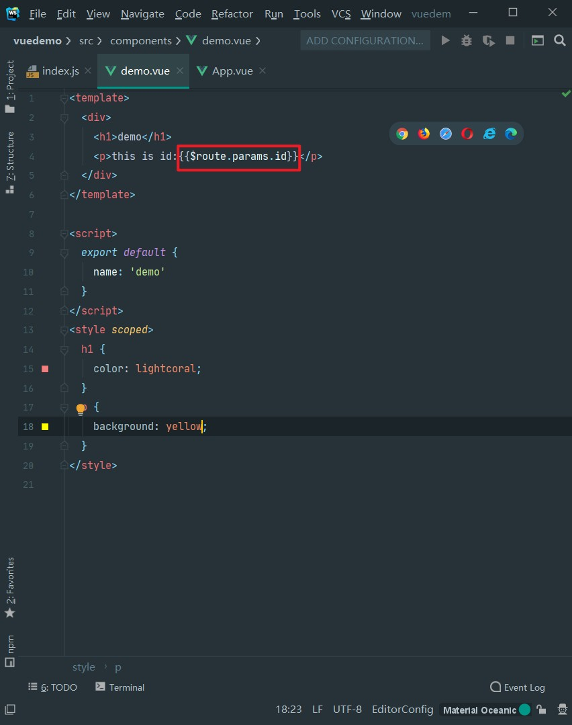Image resolution: width=572 pixels, height=725 pixels.
Task: Open the Run menu
Action: pyautogui.click(x=273, y=14)
